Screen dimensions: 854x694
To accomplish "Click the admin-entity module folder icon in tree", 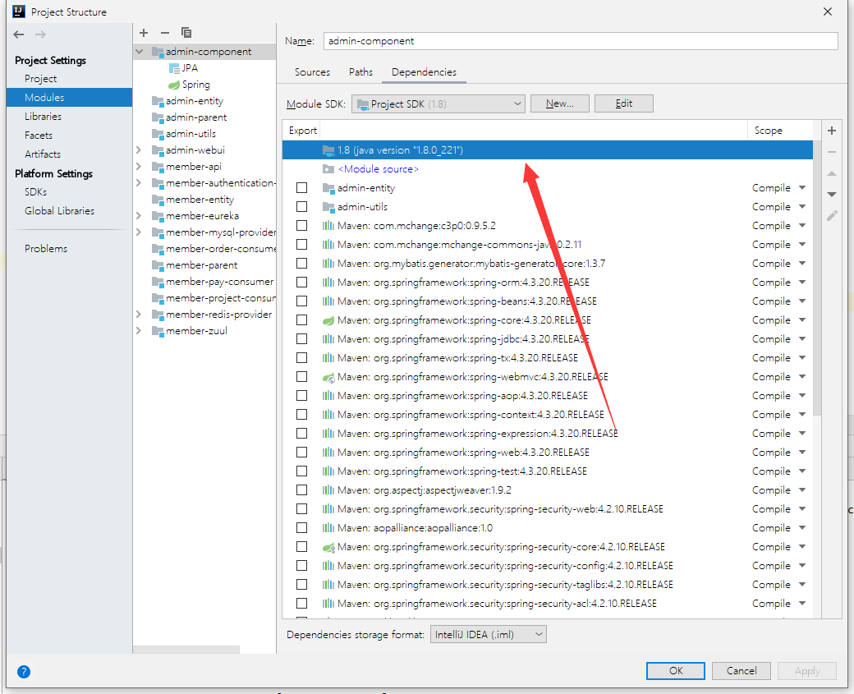I will (158, 101).
